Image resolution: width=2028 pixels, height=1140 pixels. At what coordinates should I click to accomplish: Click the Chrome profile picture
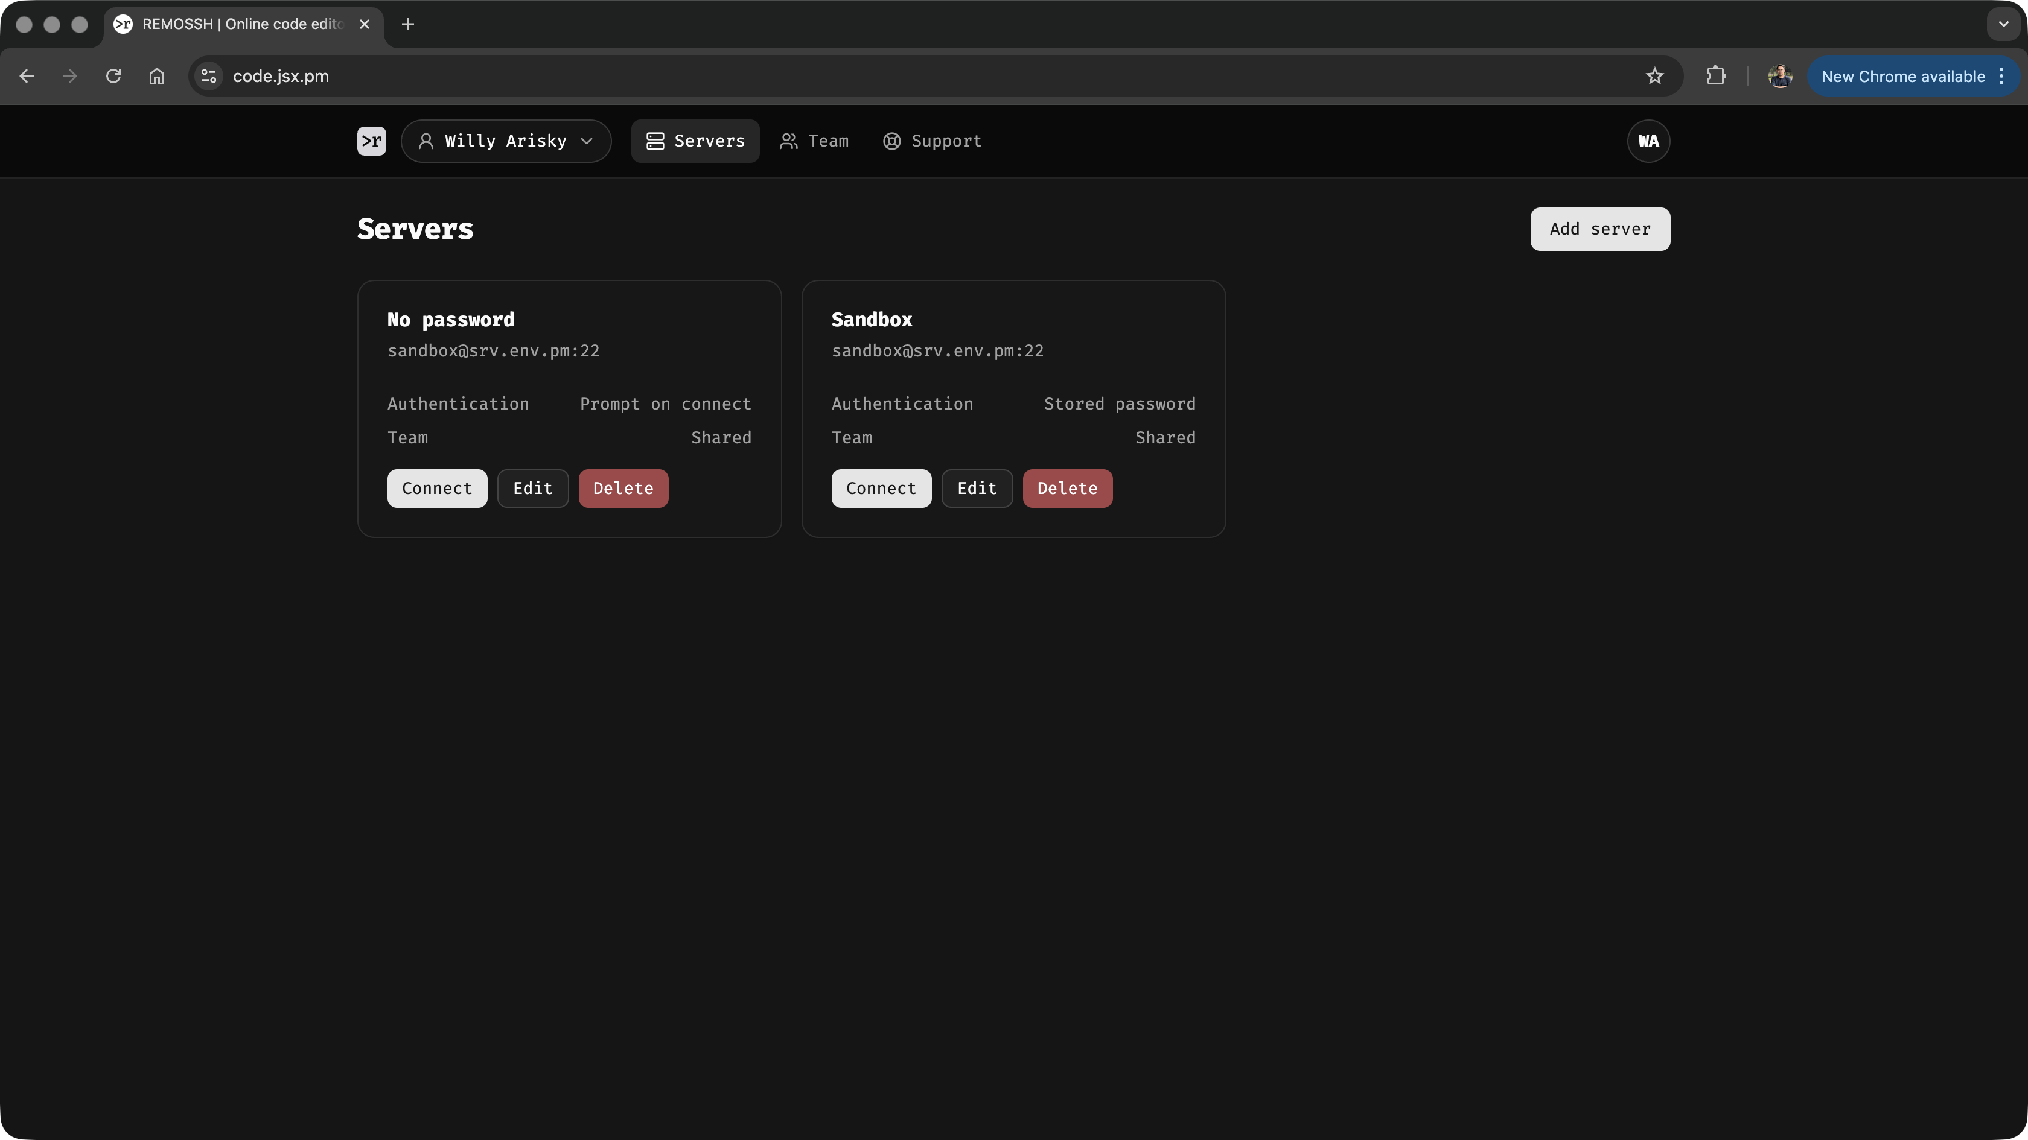1779,75
